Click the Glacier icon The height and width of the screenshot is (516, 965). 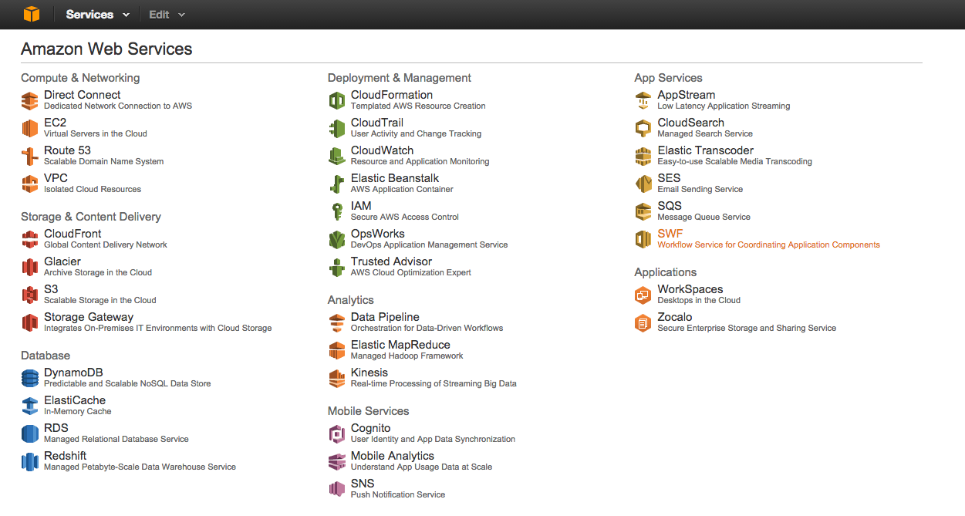pos(30,267)
